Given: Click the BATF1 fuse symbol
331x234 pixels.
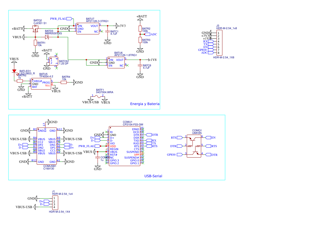Looking at the screenshot, I should pyautogui.click(x=98, y=97).
